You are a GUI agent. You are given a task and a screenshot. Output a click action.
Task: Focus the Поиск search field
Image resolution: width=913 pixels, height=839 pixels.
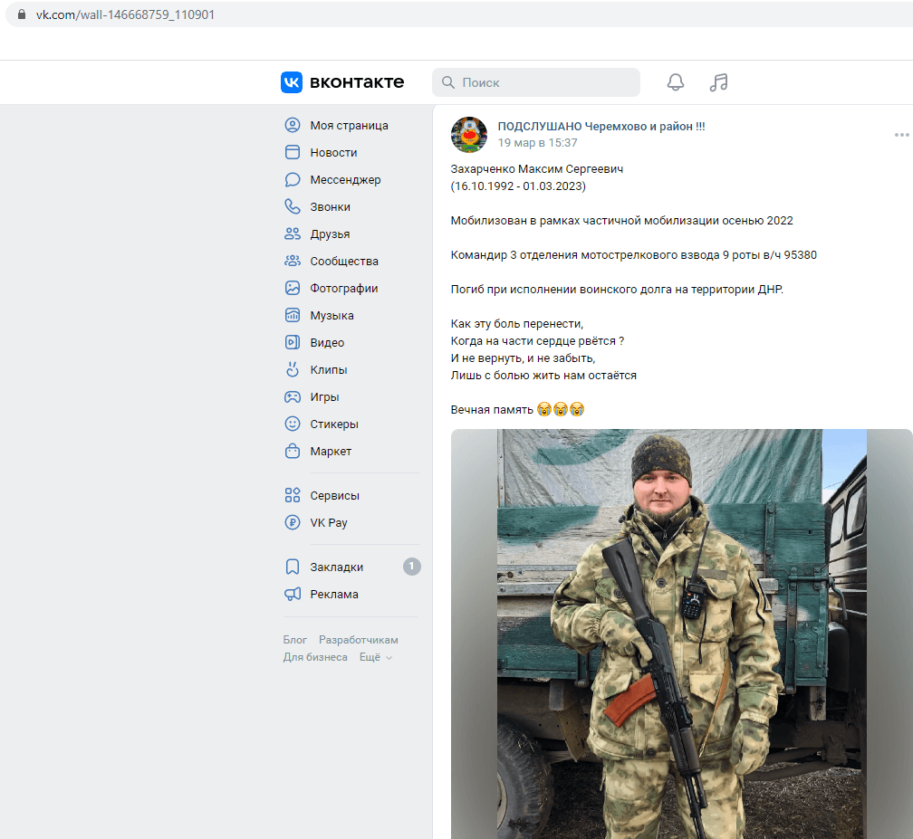pyautogui.click(x=543, y=82)
